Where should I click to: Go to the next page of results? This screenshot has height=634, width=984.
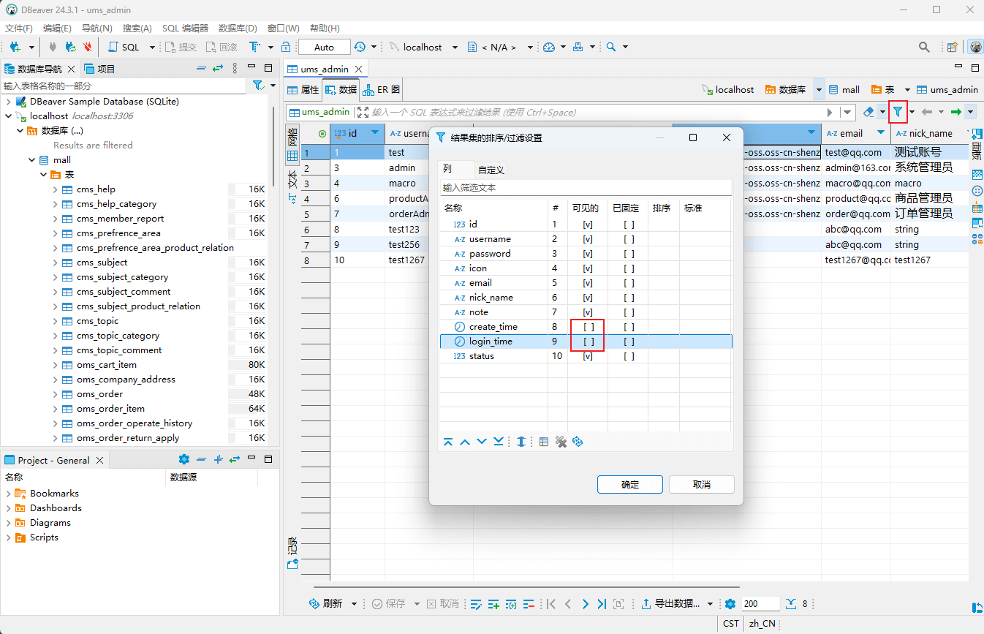pyautogui.click(x=585, y=604)
